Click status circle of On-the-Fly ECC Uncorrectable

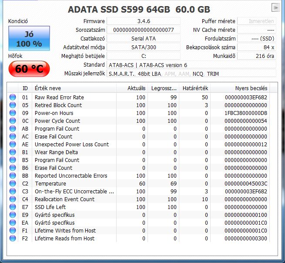(x=13, y=191)
